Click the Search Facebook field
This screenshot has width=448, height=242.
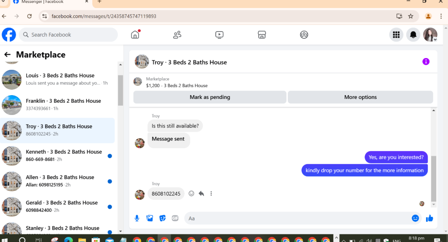tap(68, 35)
